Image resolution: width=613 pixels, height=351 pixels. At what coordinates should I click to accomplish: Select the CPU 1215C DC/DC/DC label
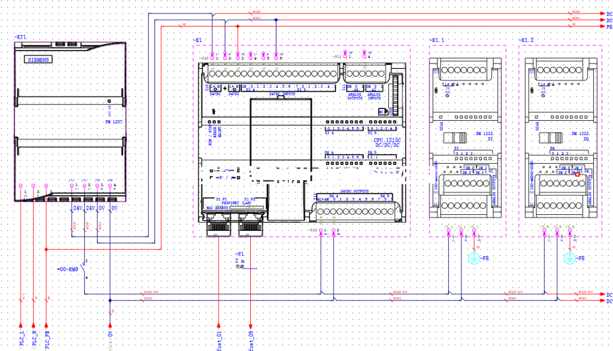(387, 143)
